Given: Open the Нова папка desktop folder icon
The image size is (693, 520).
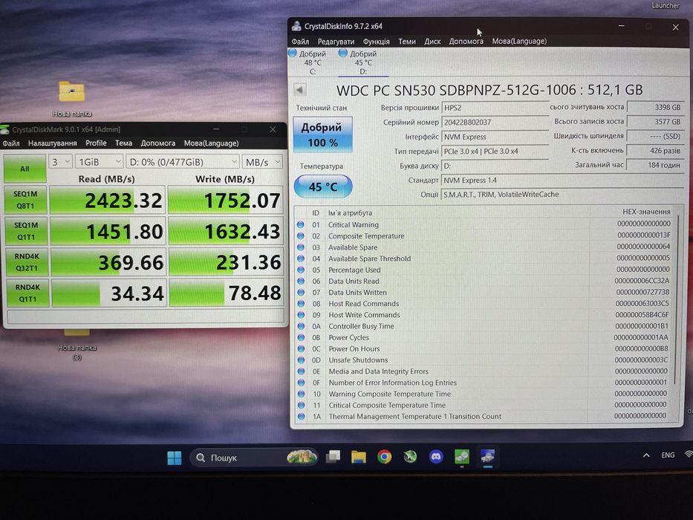Looking at the screenshot, I should click(72, 92).
